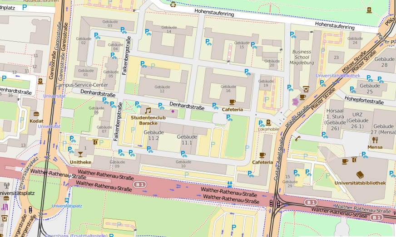Click the Cafeteria coffee cup icon by Gebäude 16

[x=233, y=102]
